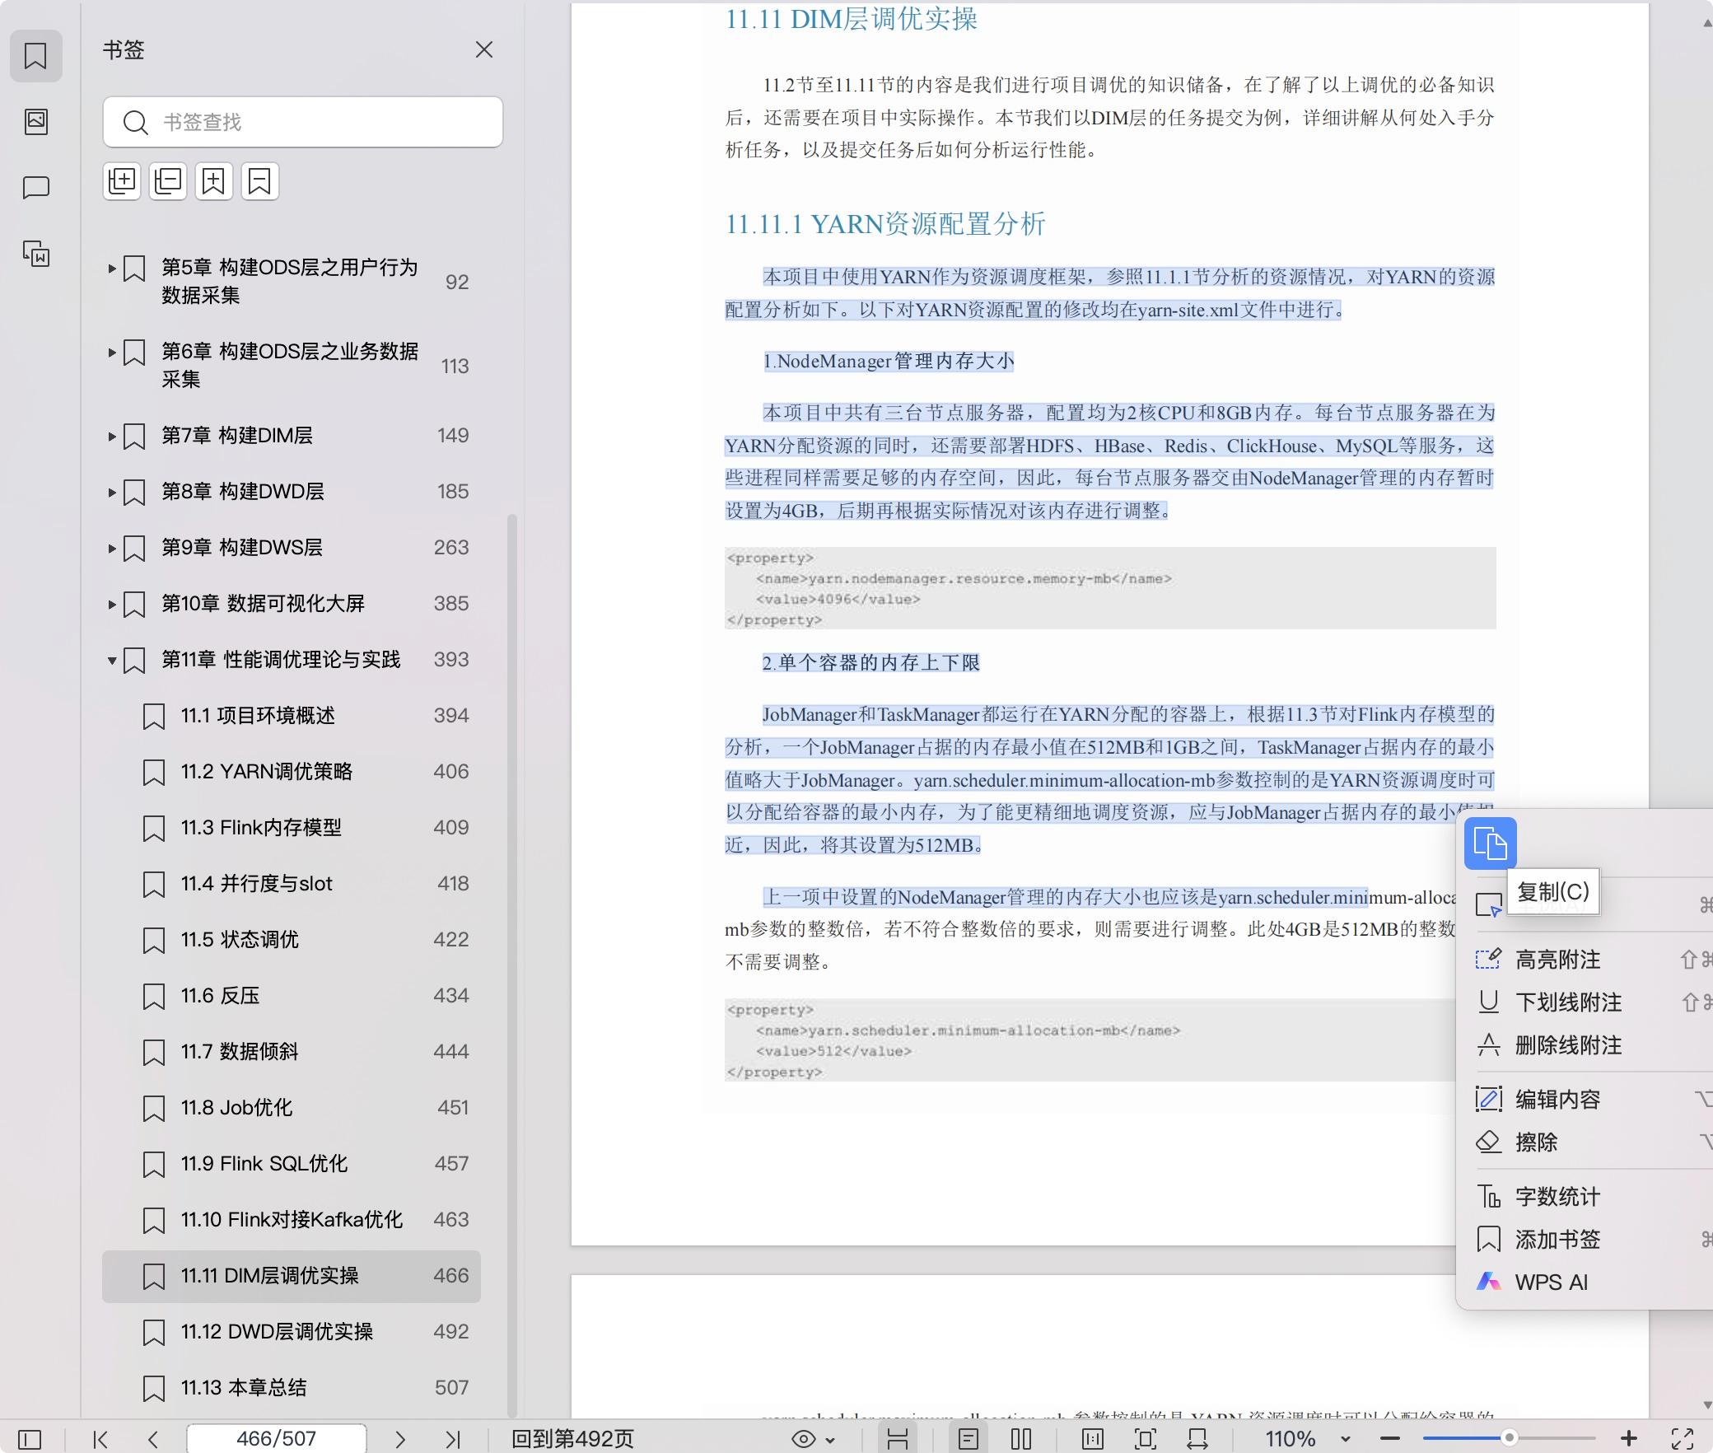Select 字数统计 in the context menu
Image resolution: width=1713 pixels, height=1453 pixels.
coord(1557,1197)
